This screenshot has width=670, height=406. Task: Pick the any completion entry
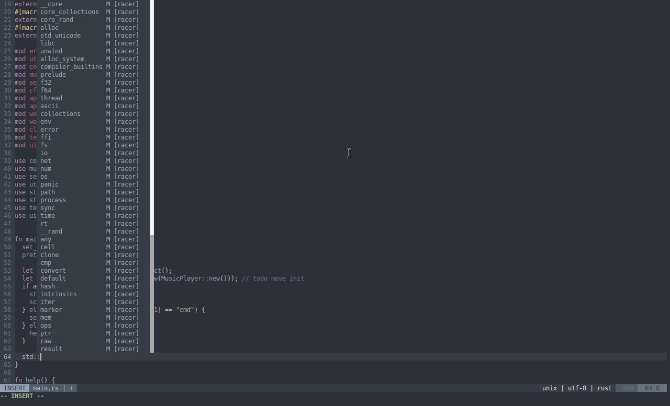pyautogui.click(x=93, y=239)
